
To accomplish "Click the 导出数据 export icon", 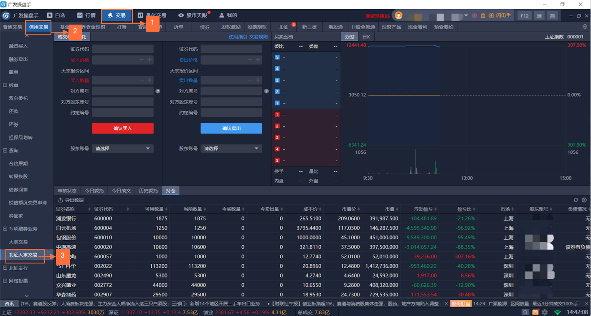I will pos(61,200).
